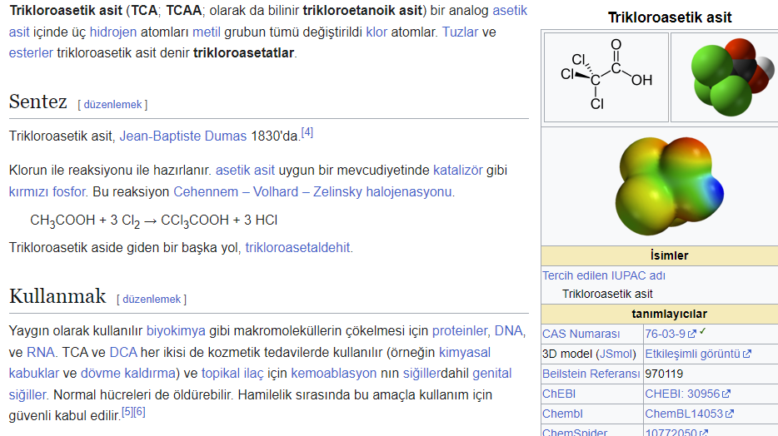Open 'Cehennem – Volhard – Zelinsky halojenasyonu' link
Viewport: 778px width, 436px height.
(312, 191)
